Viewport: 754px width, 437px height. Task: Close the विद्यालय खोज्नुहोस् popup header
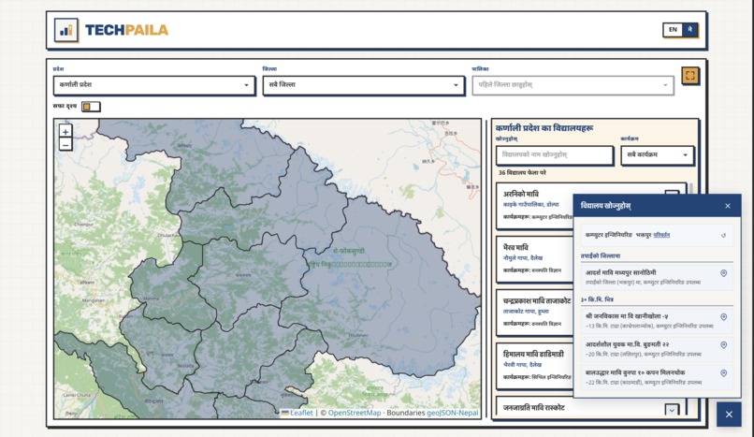[x=728, y=206]
